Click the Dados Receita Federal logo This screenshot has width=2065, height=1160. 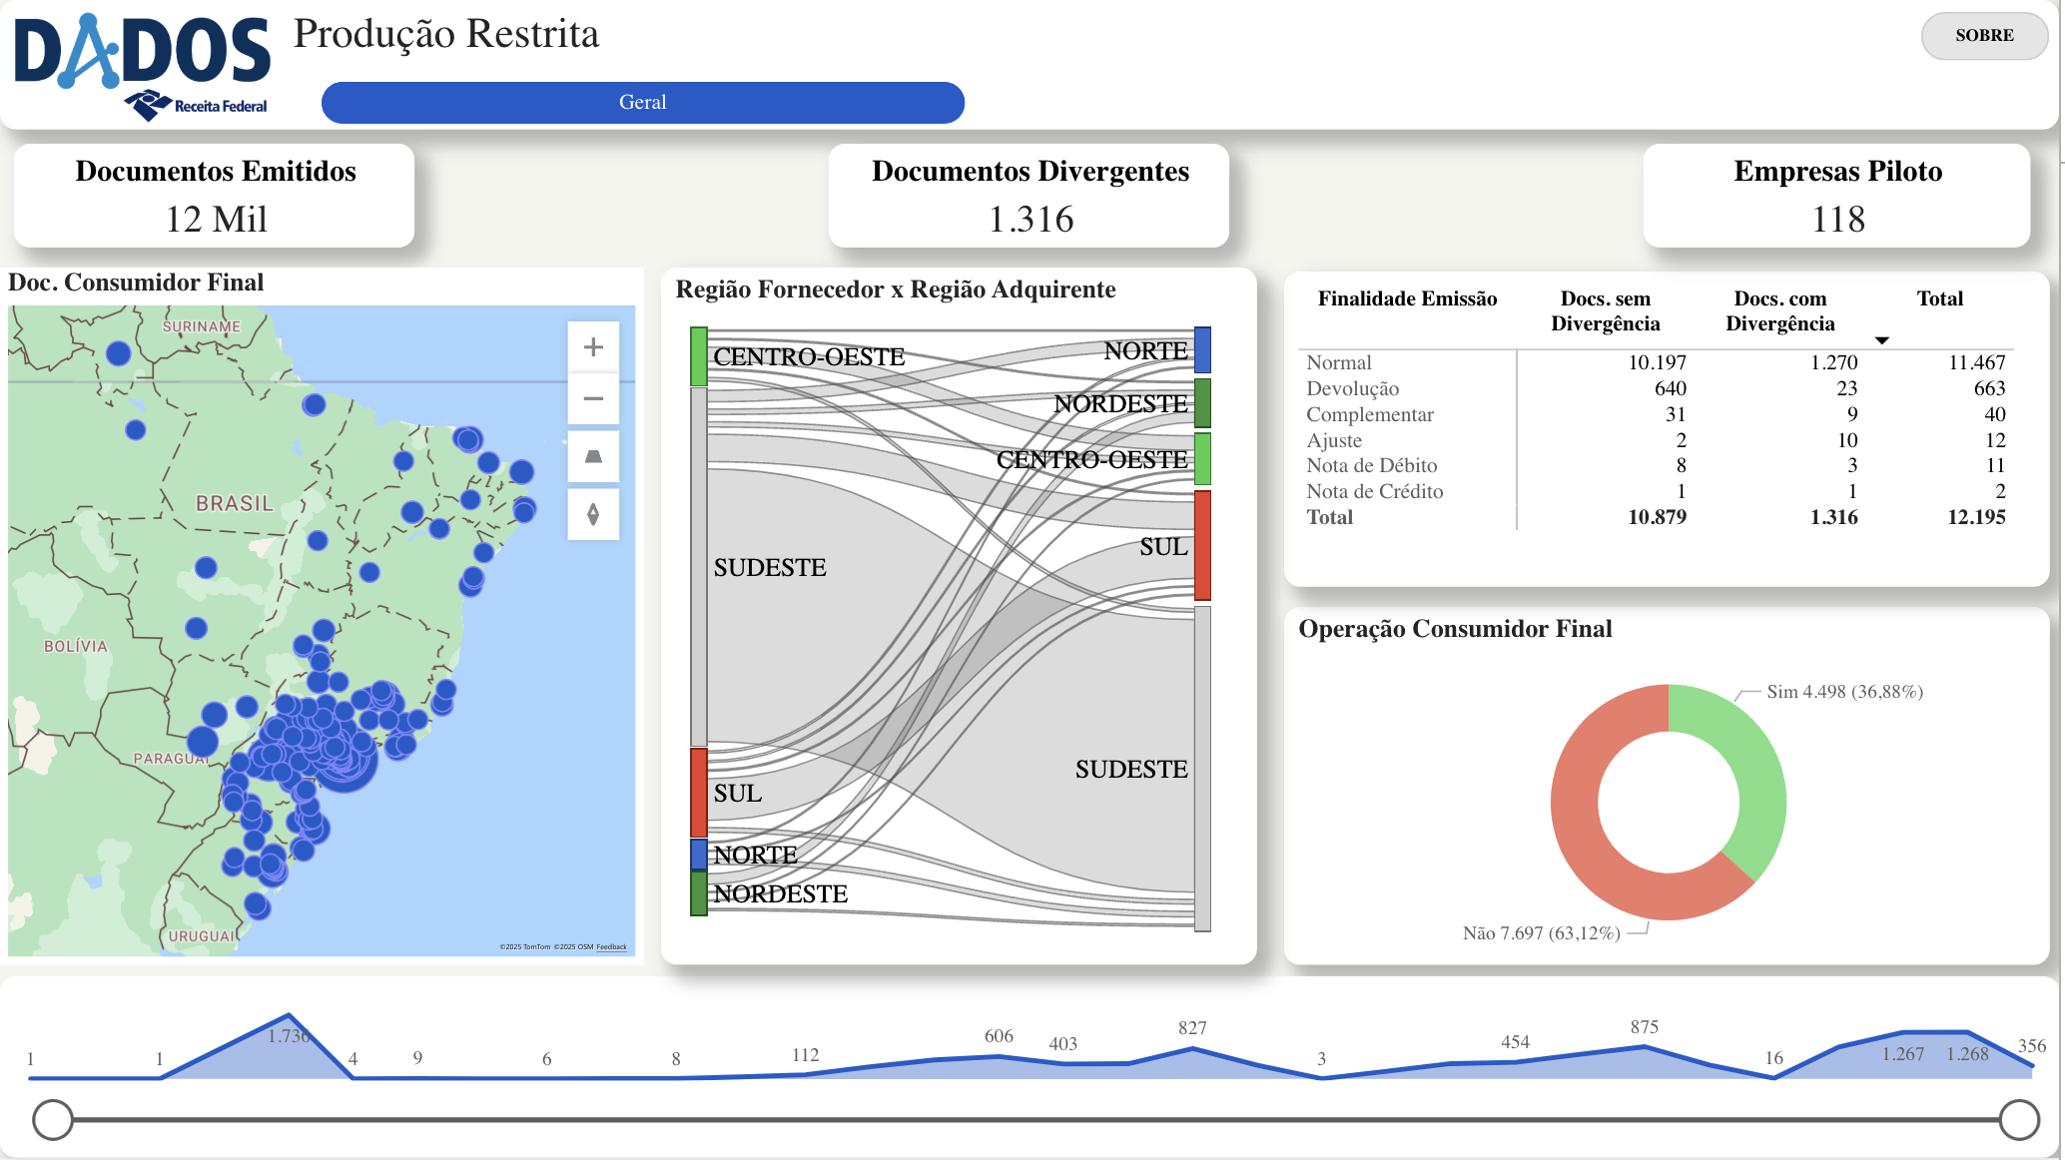(143, 66)
